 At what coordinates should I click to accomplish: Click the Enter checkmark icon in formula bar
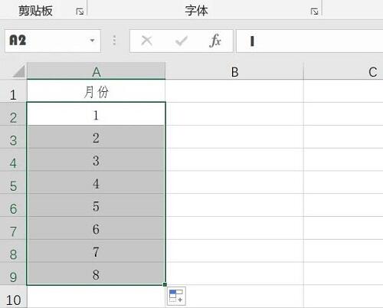tap(182, 41)
